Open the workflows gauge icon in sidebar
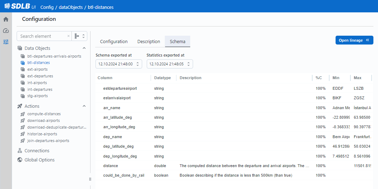378x189 pixels. click(6, 31)
